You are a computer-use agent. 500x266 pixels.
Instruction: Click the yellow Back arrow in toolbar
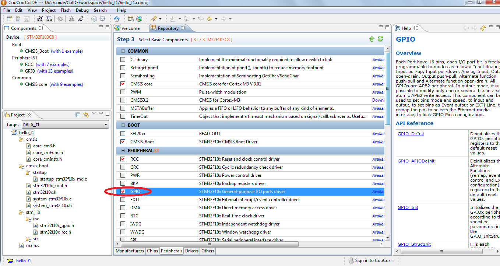[209, 19]
